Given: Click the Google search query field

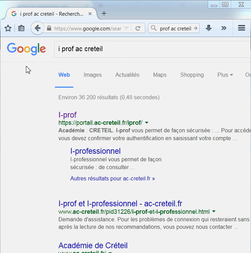Looking at the screenshot, I should pyautogui.click(x=150, y=49).
